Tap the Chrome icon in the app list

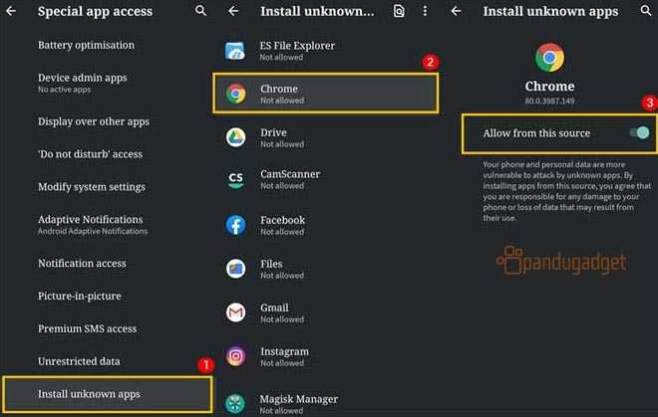(236, 94)
